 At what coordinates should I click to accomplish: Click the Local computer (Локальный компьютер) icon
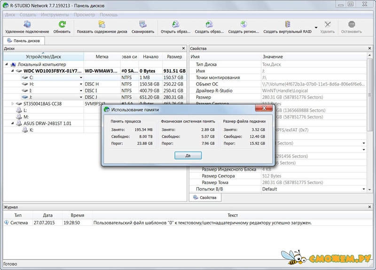click(x=13, y=64)
